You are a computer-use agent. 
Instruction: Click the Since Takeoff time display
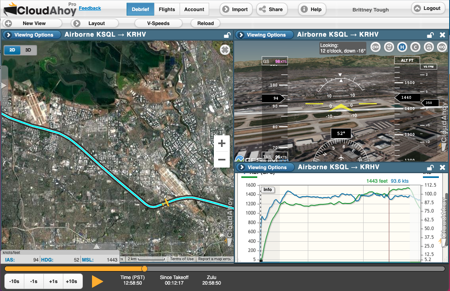(x=174, y=280)
